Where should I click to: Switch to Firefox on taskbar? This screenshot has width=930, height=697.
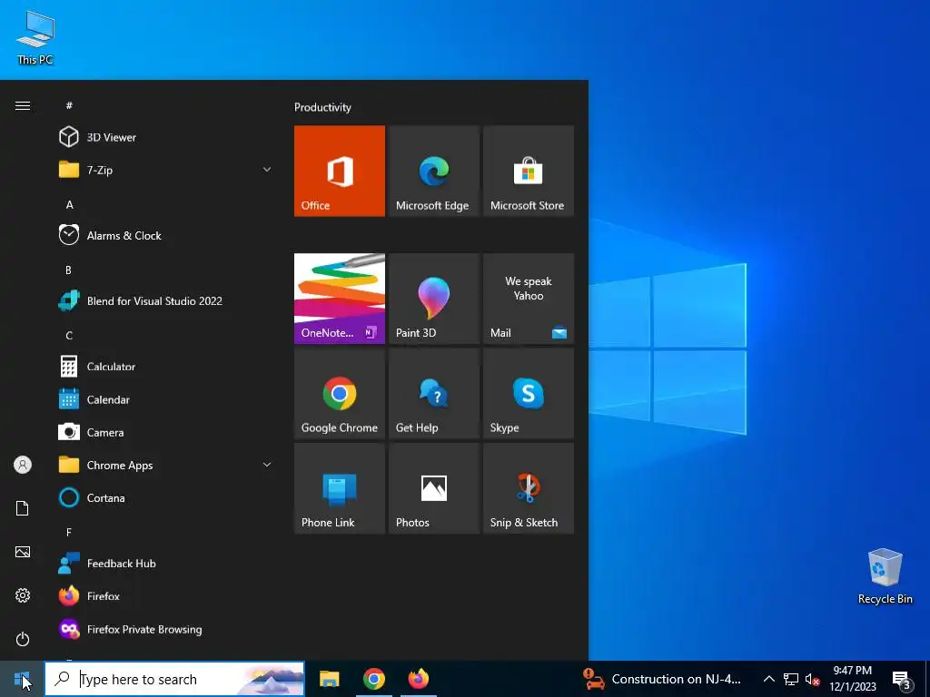click(418, 679)
